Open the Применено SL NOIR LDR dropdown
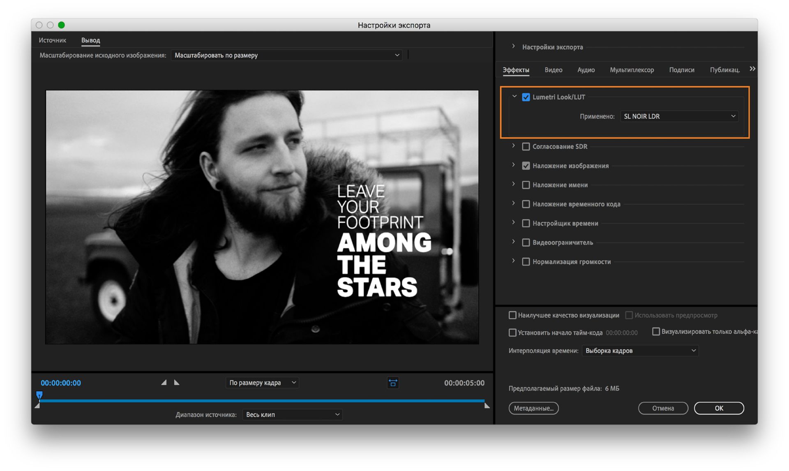Screen dimensions: 789x471 (679, 116)
